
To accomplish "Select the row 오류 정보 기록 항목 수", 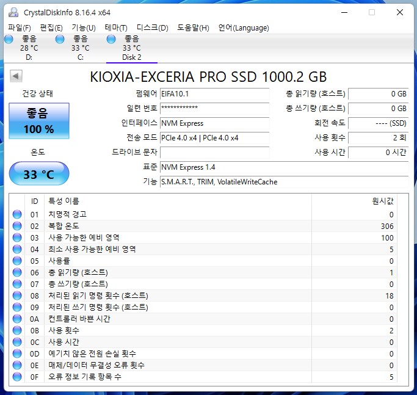I will 203,377.
